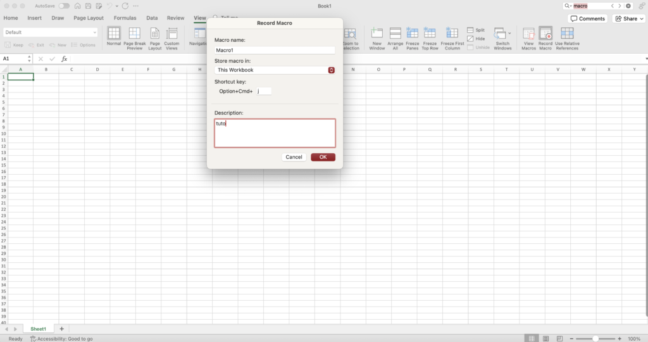Select the Sheet1 tab
Viewport: 648px width, 342px height.
pyautogui.click(x=38, y=329)
